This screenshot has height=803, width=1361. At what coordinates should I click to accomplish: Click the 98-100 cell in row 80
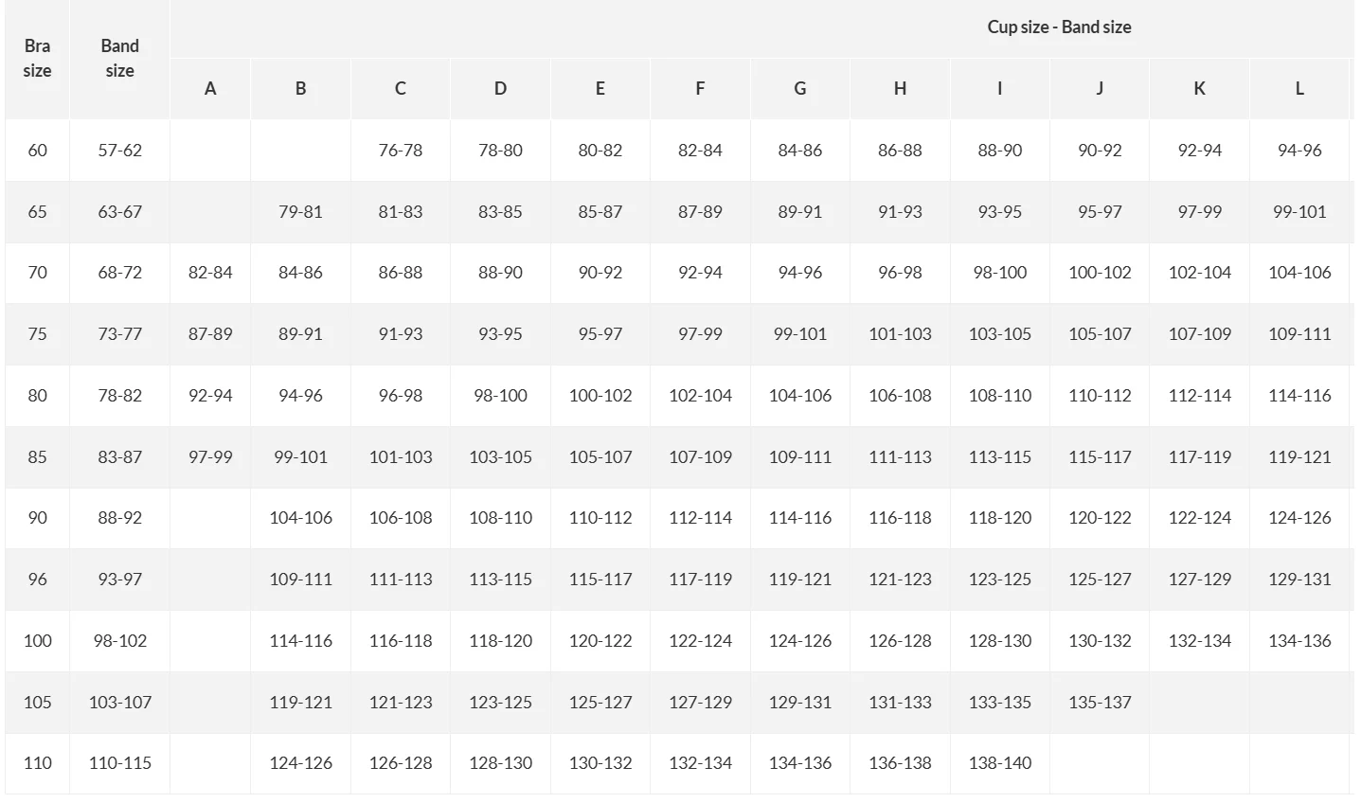click(500, 395)
